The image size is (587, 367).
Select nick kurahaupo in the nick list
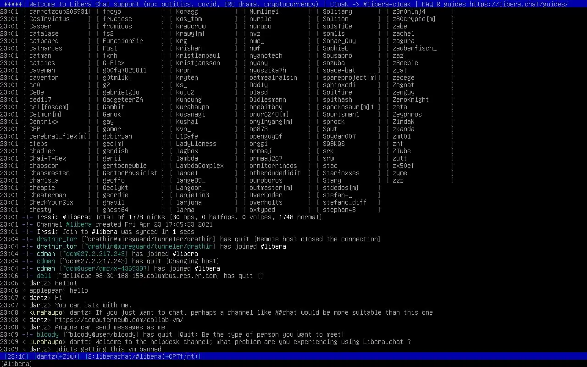pyautogui.click(x=193, y=107)
